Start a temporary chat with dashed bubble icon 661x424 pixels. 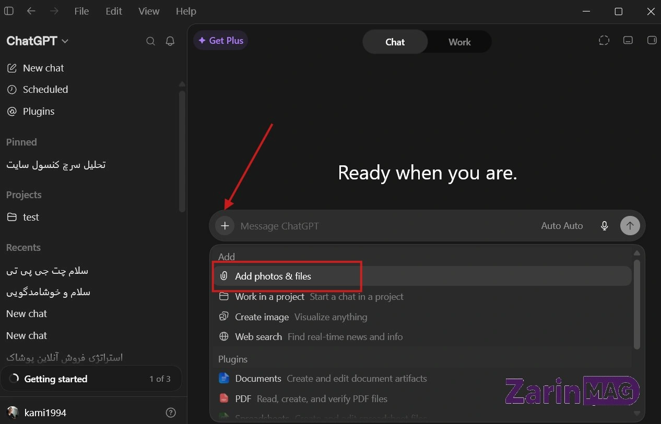[x=604, y=41]
